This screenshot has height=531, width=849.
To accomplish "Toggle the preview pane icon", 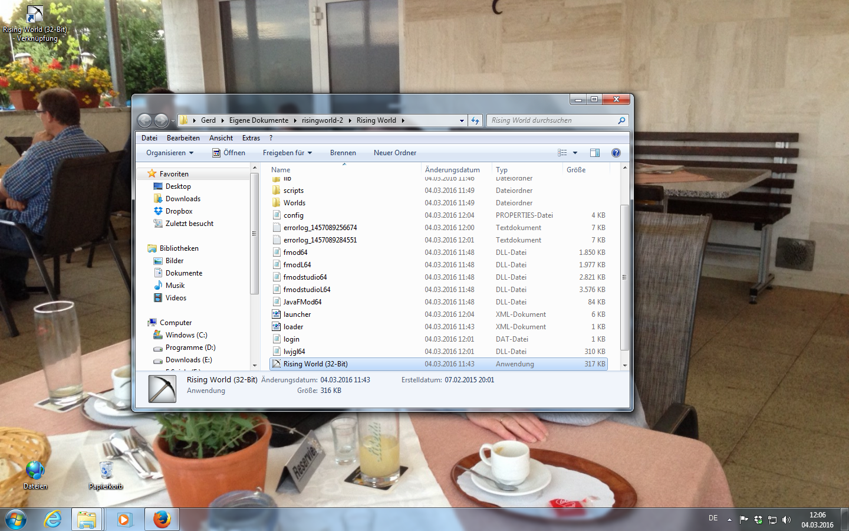I will pos(595,153).
